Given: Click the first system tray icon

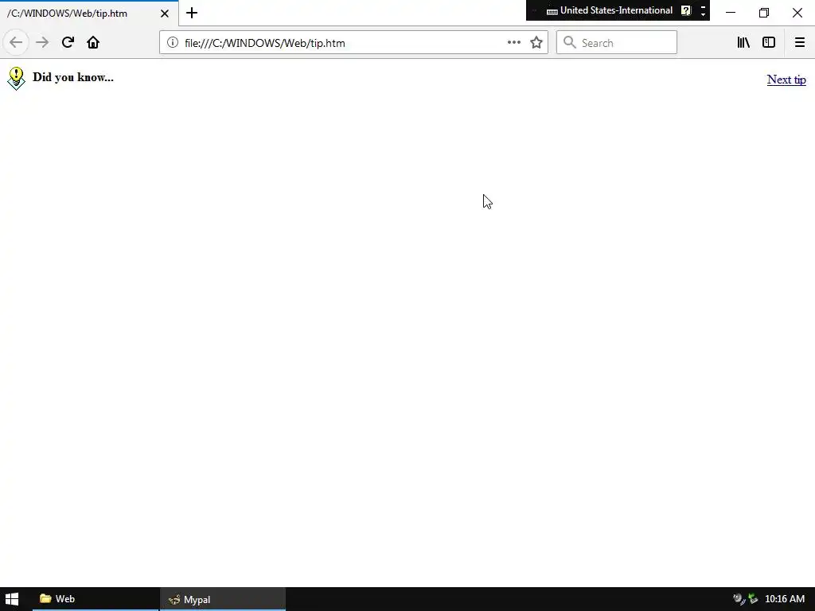Looking at the screenshot, I should [739, 599].
